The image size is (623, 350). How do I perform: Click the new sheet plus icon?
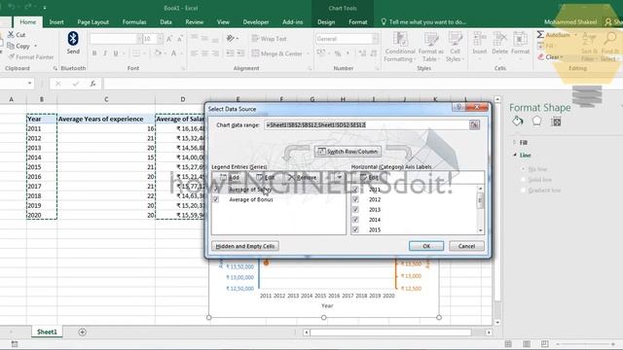coord(82,332)
